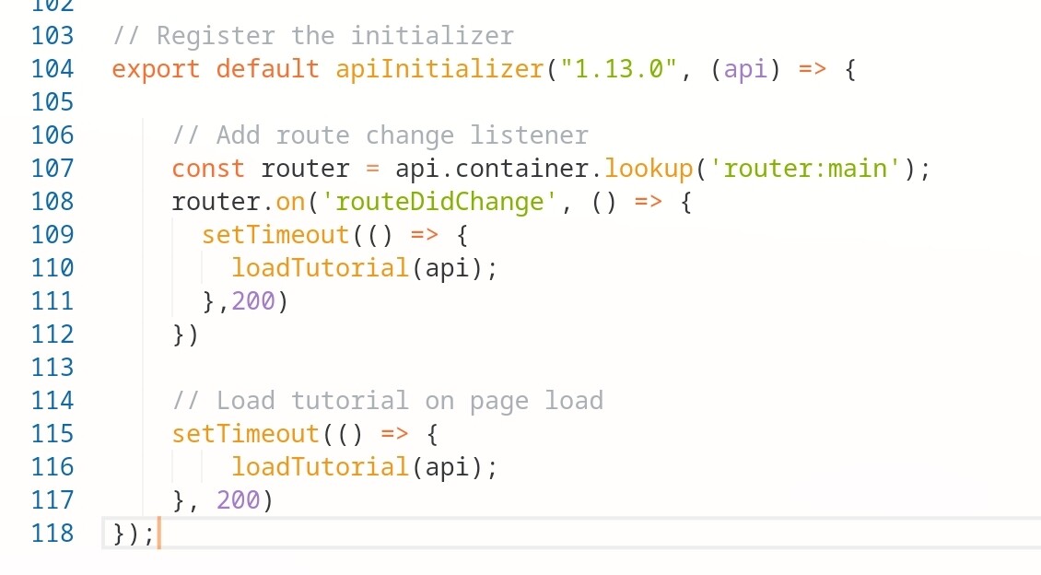Select line number 105 in gutter
The height and width of the screenshot is (575, 1041).
coord(53,101)
